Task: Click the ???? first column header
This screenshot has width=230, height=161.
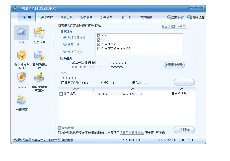Action: click(76, 89)
